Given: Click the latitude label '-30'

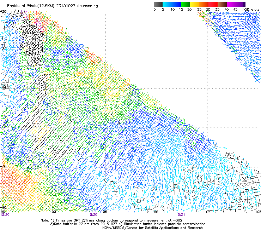Looking at the screenshot, I should pos(3,12).
